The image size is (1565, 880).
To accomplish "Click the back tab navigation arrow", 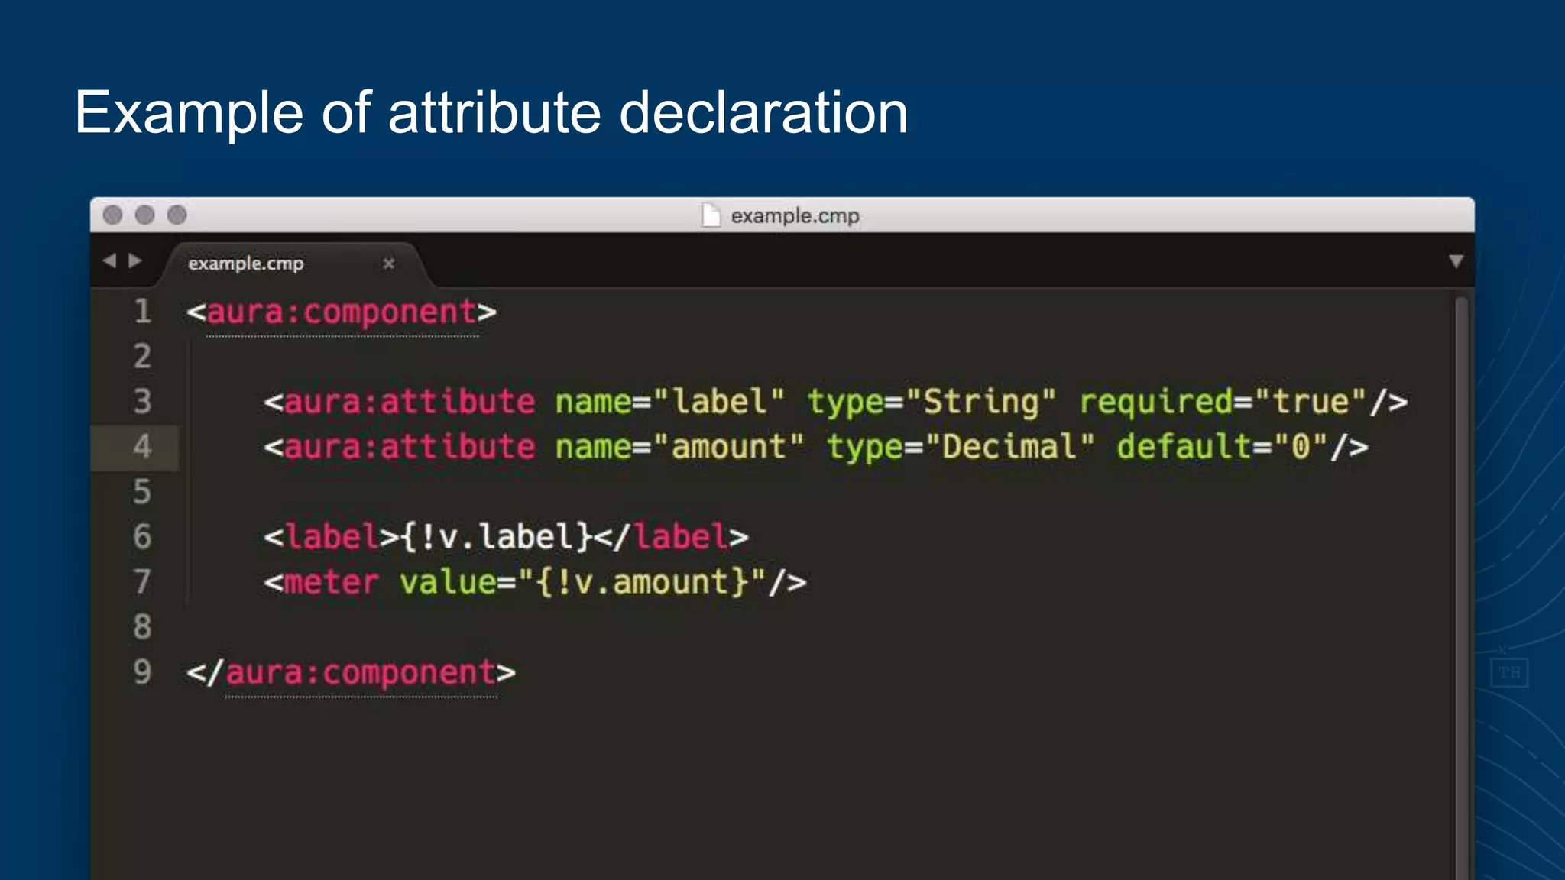I will pyautogui.click(x=110, y=261).
